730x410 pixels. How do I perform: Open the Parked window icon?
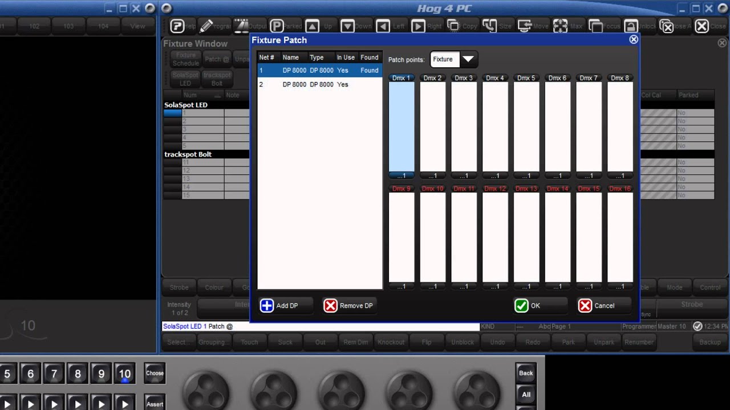click(x=277, y=26)
